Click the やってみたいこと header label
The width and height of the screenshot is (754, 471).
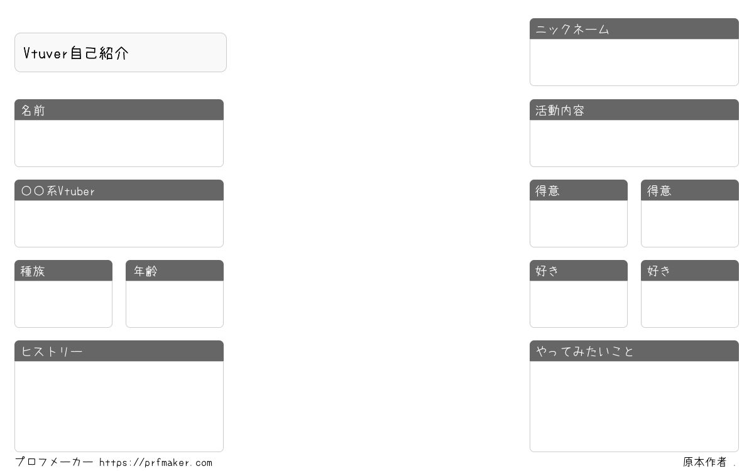pyautogui.click(x=585, y=352)
